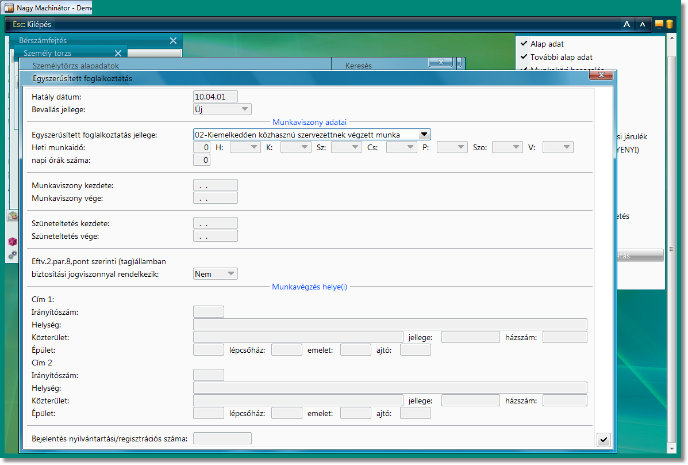688x465 pixels.
Task: Toggle the További alap adat checkmark item
Action: [x=556, y=57]
